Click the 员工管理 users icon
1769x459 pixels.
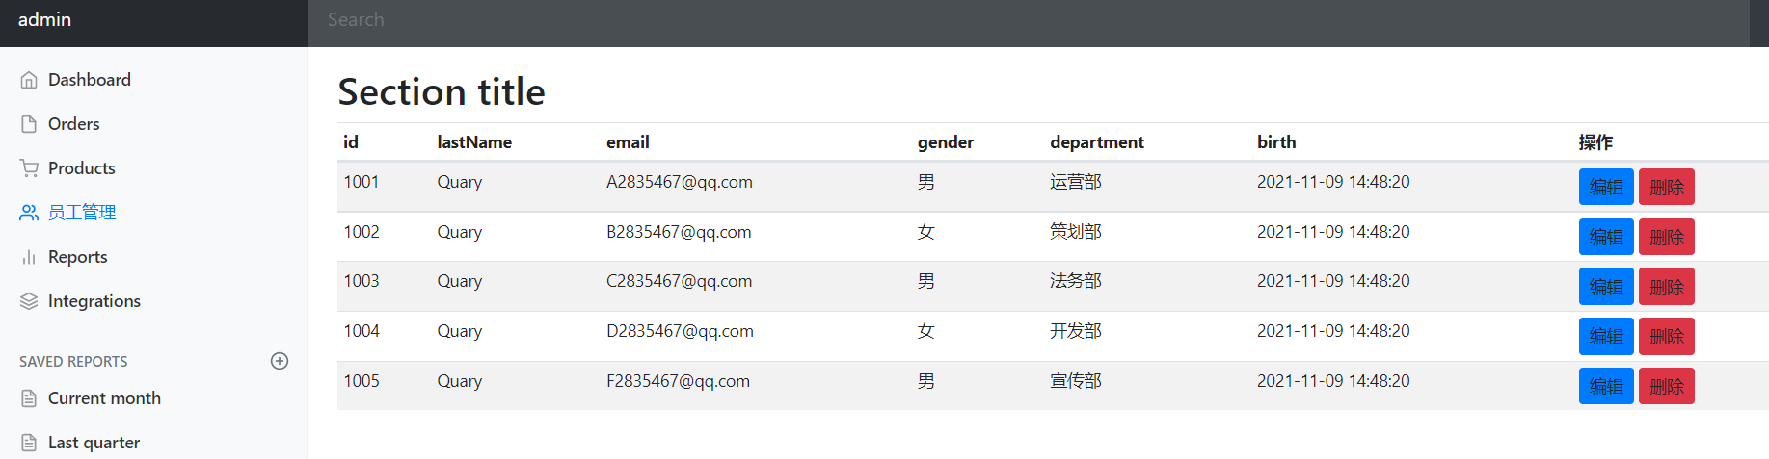29,213
